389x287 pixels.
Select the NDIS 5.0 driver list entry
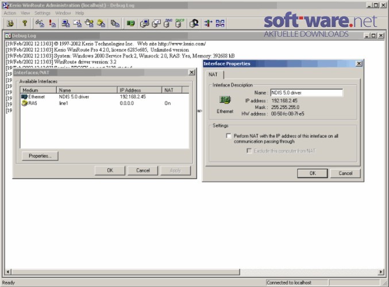click(74, 96)
